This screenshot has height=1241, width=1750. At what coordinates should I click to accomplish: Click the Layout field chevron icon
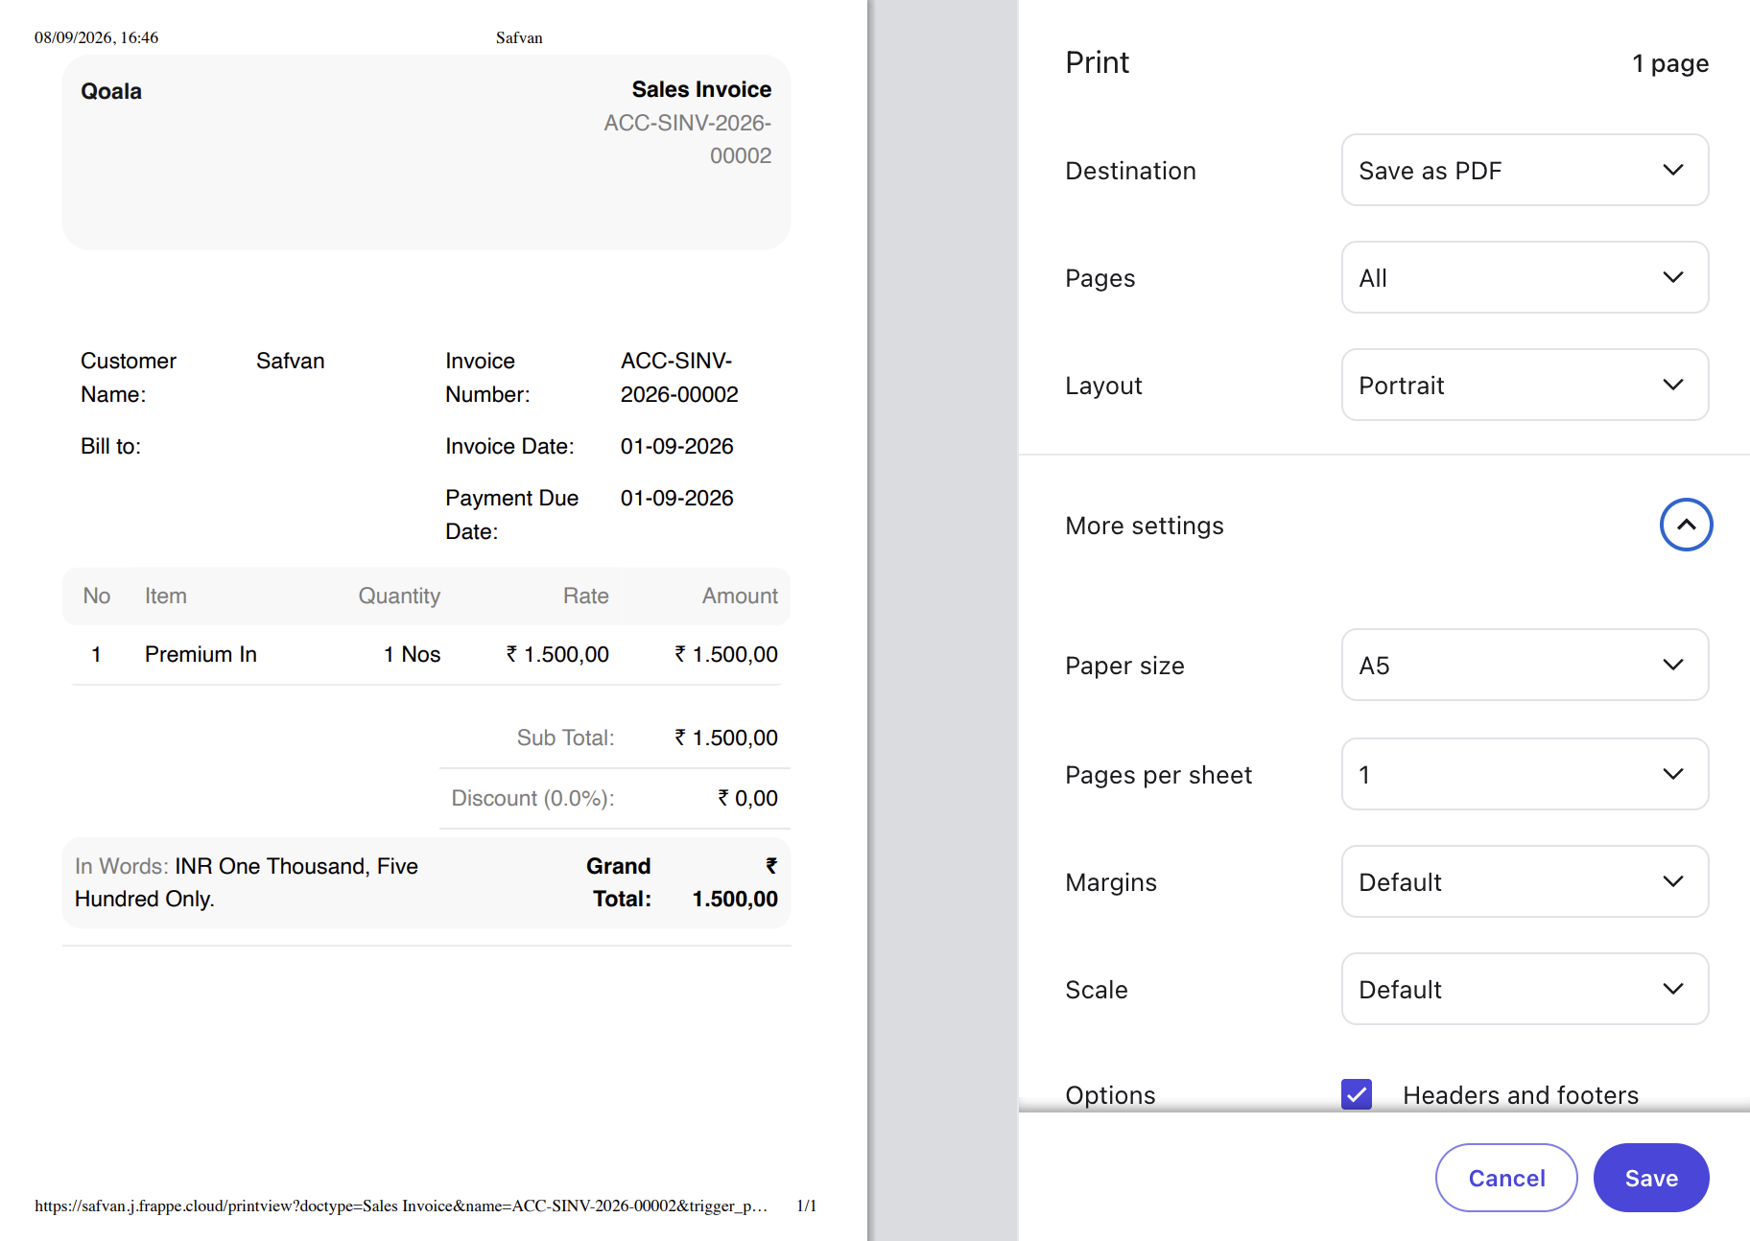(x=1673, y=385)
